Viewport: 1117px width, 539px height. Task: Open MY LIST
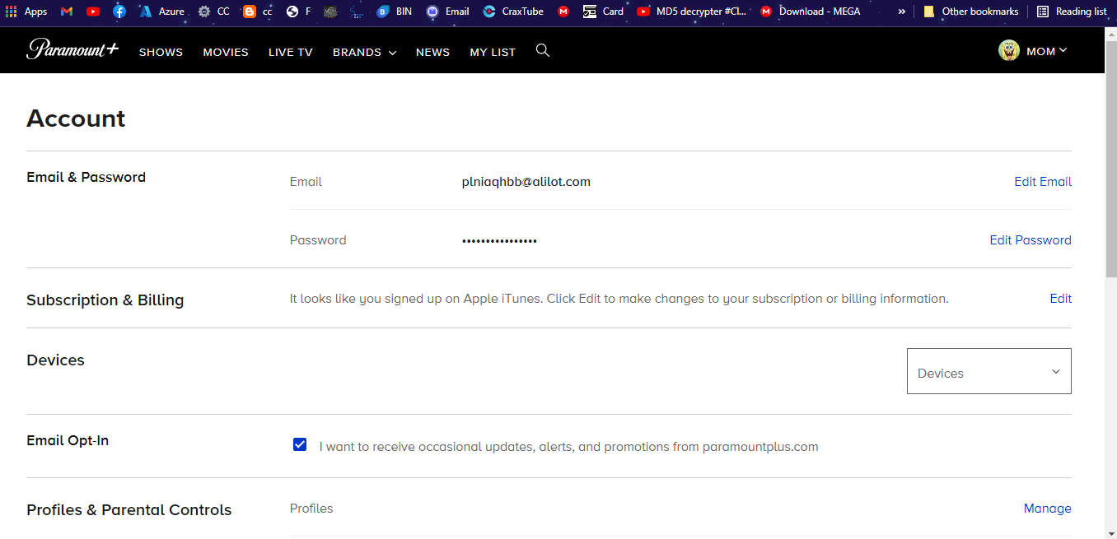point(493,52)
